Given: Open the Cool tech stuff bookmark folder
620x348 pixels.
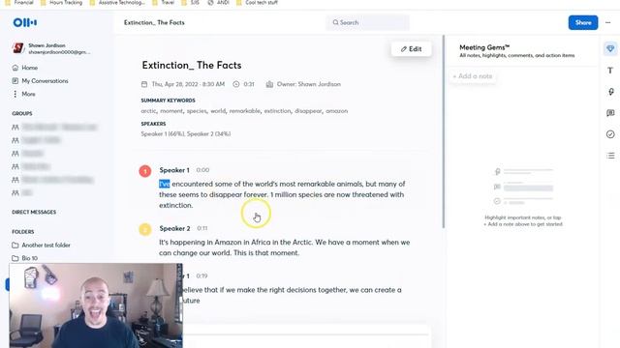Looking at the screenshot, I should click(257, 3).
